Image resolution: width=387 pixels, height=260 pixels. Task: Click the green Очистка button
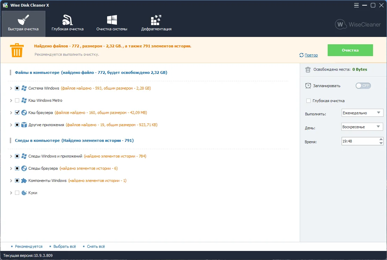click(350, 50)
